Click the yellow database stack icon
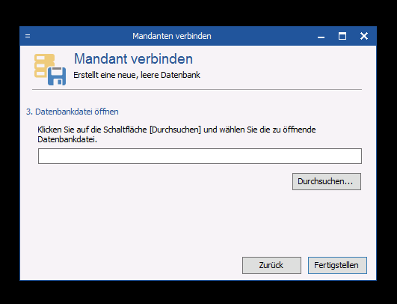Viewport: 397px width, 304px height. [x=43, y=65]
